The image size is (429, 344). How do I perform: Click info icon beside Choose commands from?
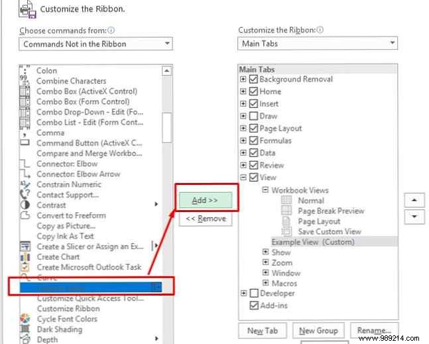pos(111,30)
